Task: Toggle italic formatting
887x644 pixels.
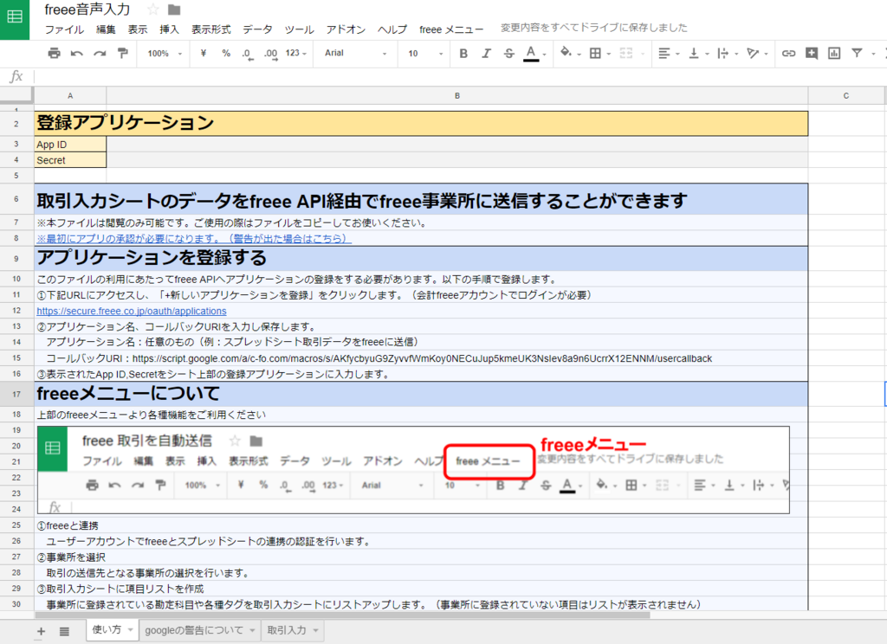Action: 486,53
